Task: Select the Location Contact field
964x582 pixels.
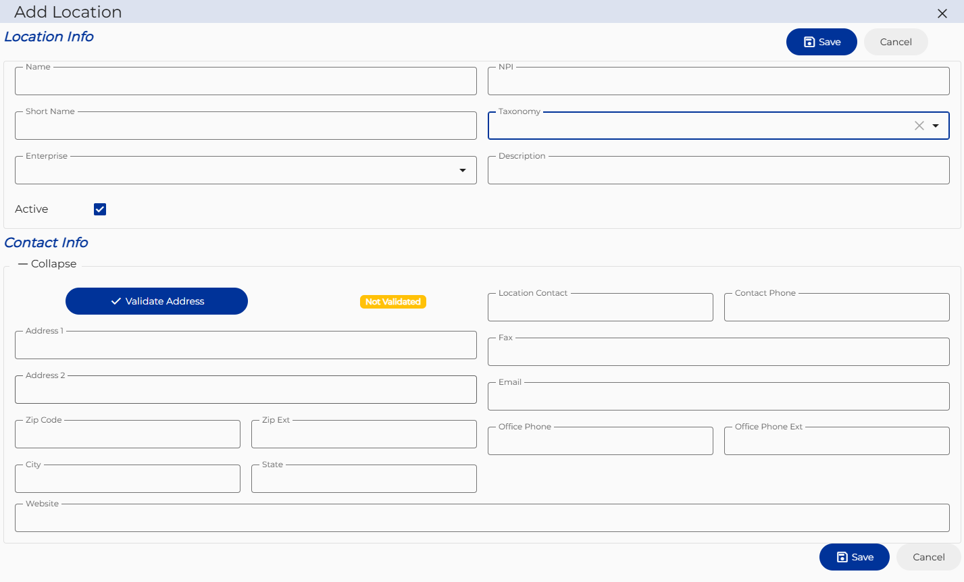Action: (601, 307)
